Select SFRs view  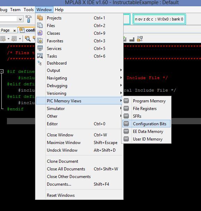click(146, 116)
